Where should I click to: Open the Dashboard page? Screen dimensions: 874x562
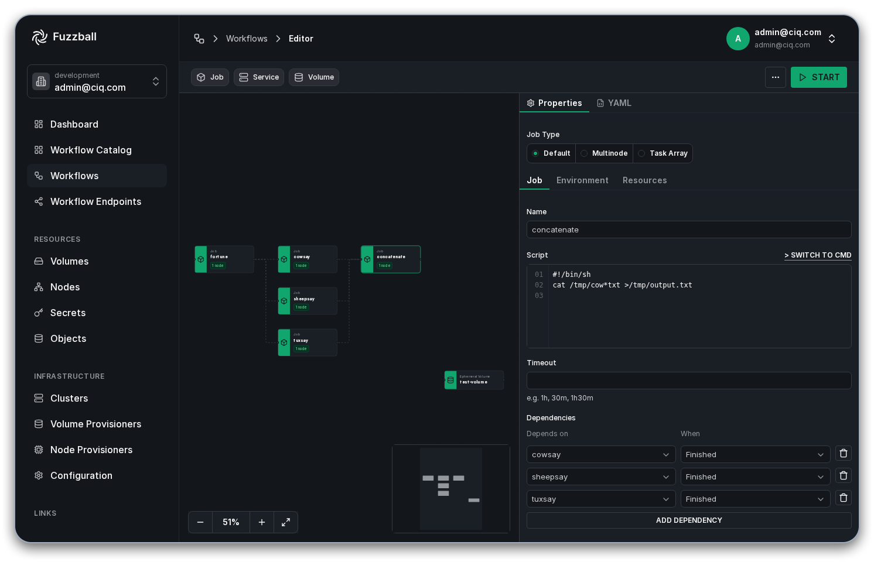(x=97, y=124)
